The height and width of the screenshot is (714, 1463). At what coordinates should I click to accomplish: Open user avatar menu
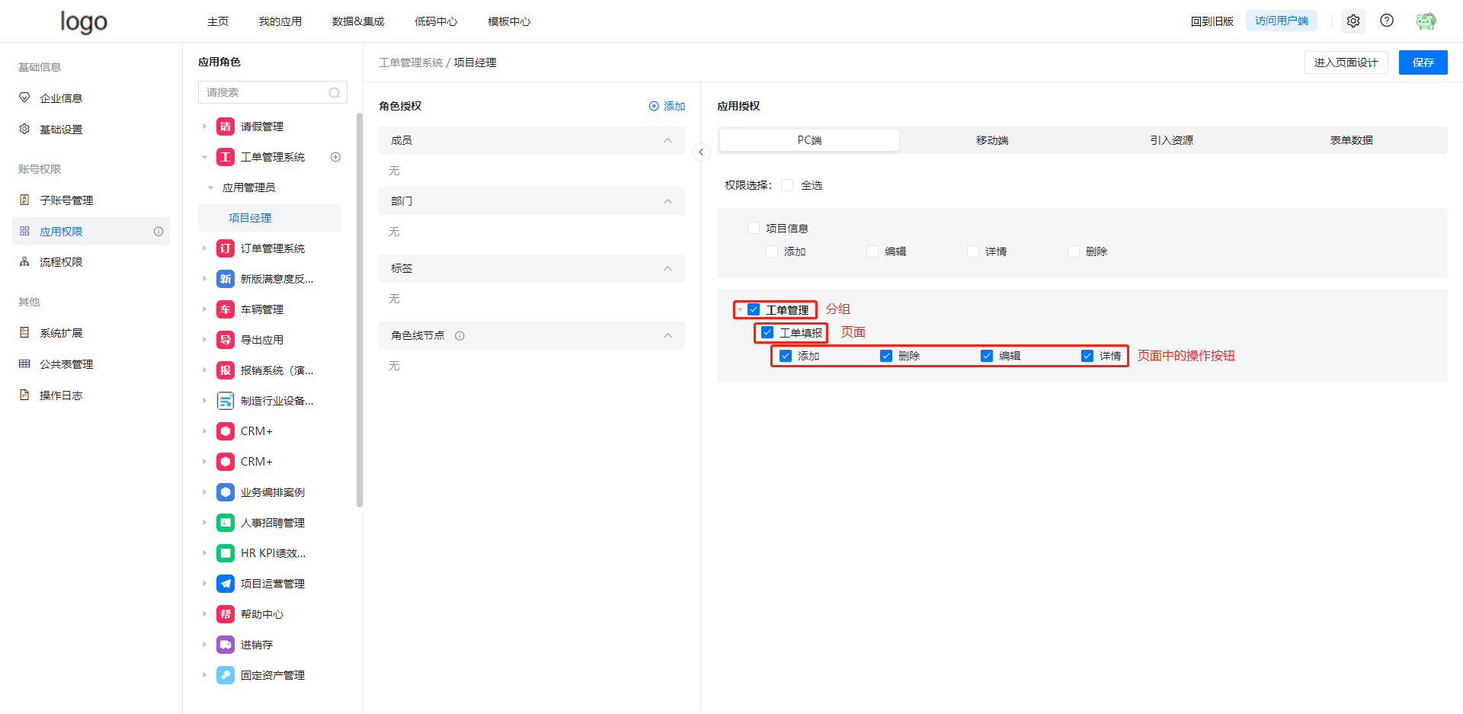pyautogui.click(x=1426, y=21)
